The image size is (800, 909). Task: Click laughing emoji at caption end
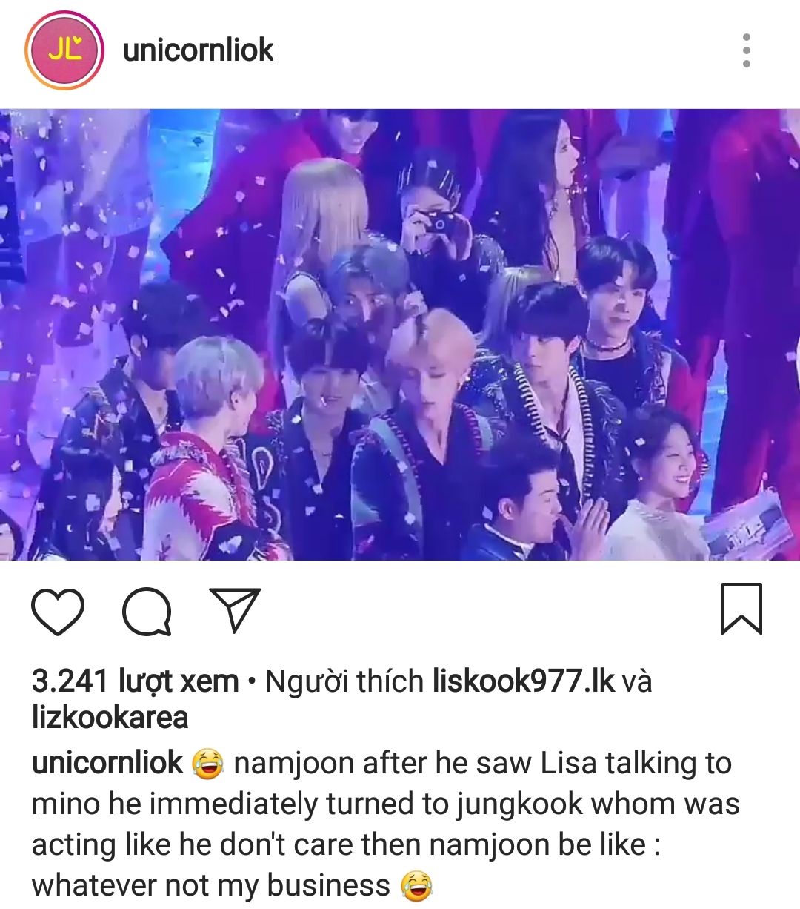(x=417, y=886)
